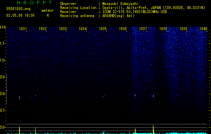Screen dimensions: 211x134
Task: Click the meteor echo right after 1836
Action: click(x=135, y=95)
